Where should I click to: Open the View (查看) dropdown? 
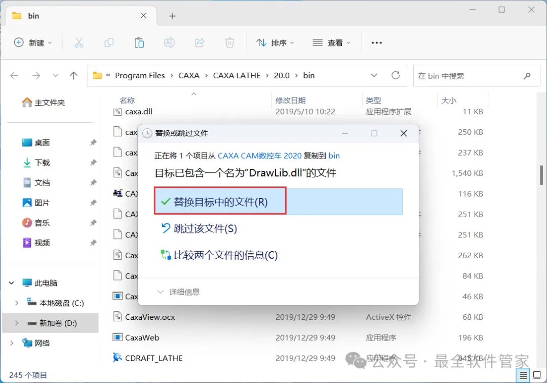[x=331, y=43]
